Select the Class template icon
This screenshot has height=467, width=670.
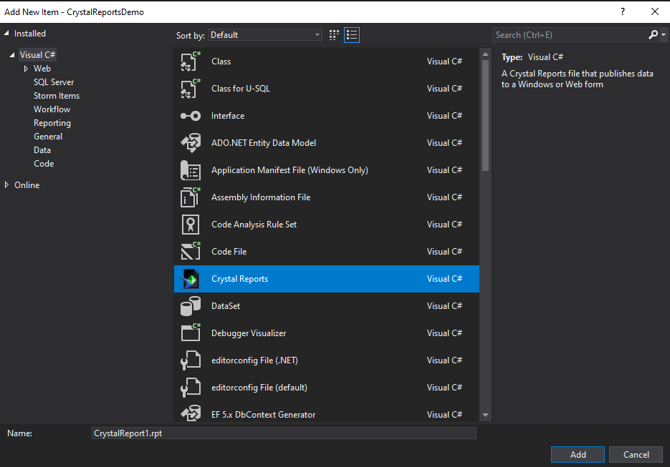click(191, 62)
